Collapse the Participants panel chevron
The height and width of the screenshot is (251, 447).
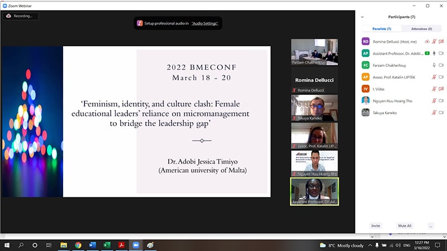click(x=362, y=17)
